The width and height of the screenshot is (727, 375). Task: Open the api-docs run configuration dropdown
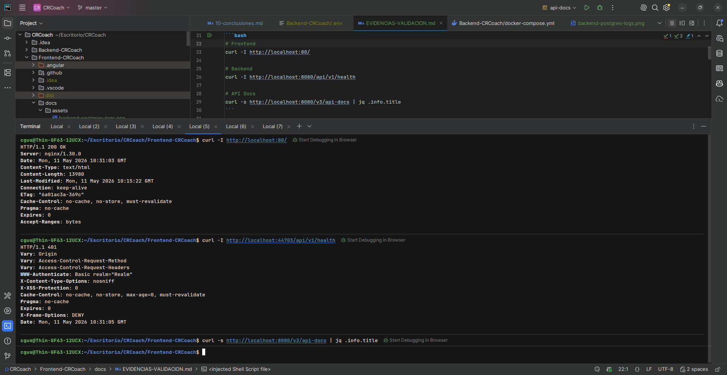coord(559,8)
